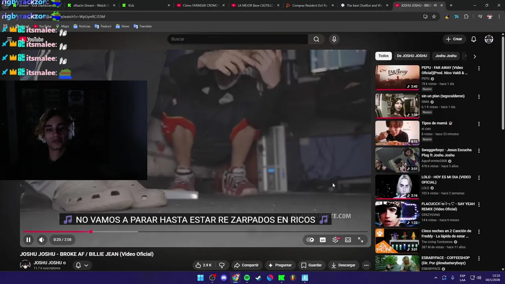
Task: Open the Chrome extensions puzzle icon
Action: pos(466,17)
